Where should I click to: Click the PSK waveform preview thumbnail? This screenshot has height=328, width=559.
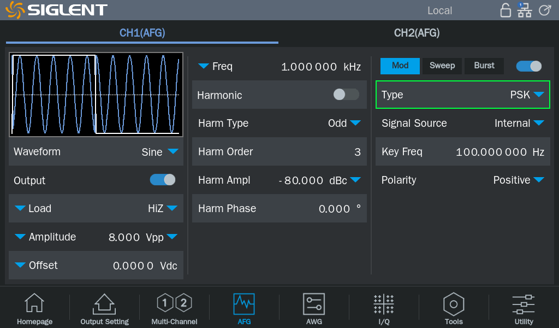tap(96, 95)
